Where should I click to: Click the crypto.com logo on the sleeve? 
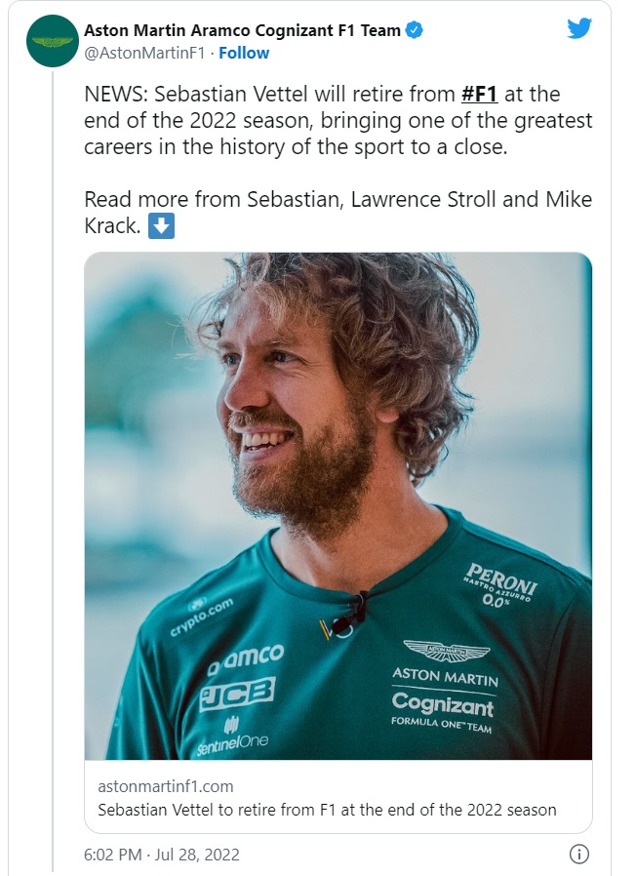[x=201, y=616]
